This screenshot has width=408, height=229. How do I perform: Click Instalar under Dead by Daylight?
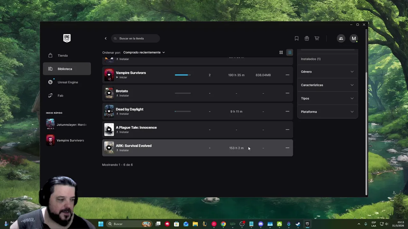tap(122, 114)
